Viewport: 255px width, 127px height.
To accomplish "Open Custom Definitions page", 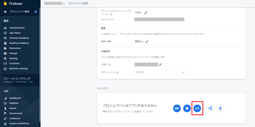I will click(x=19, y=123).
